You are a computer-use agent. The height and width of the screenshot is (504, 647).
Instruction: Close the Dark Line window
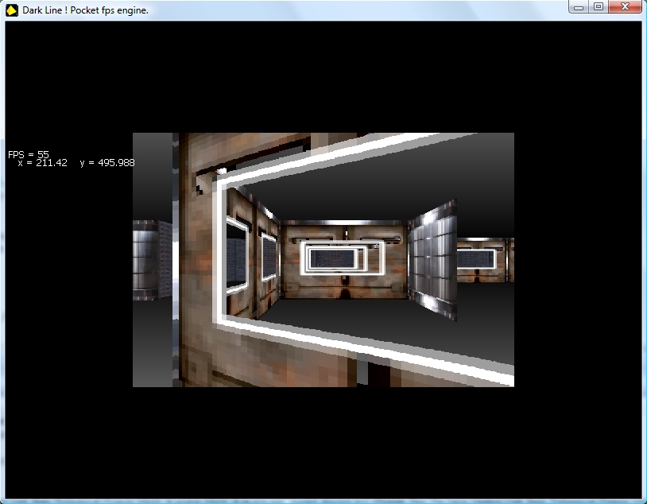(625, 7)
